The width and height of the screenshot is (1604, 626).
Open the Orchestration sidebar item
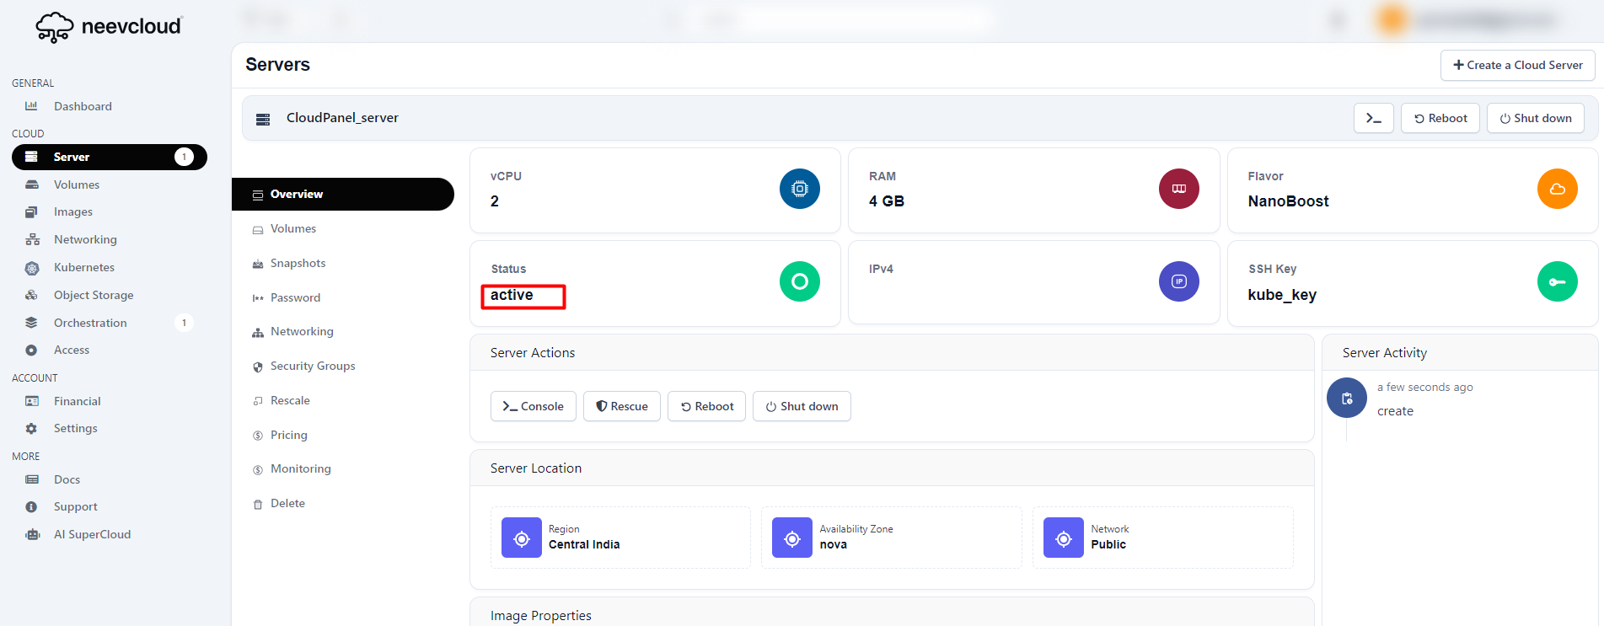[x=90, y=323]
